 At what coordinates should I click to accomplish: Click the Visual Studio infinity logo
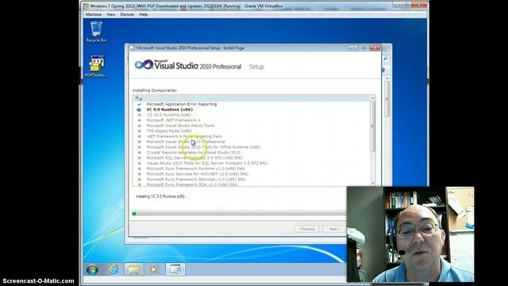[144, 65]
